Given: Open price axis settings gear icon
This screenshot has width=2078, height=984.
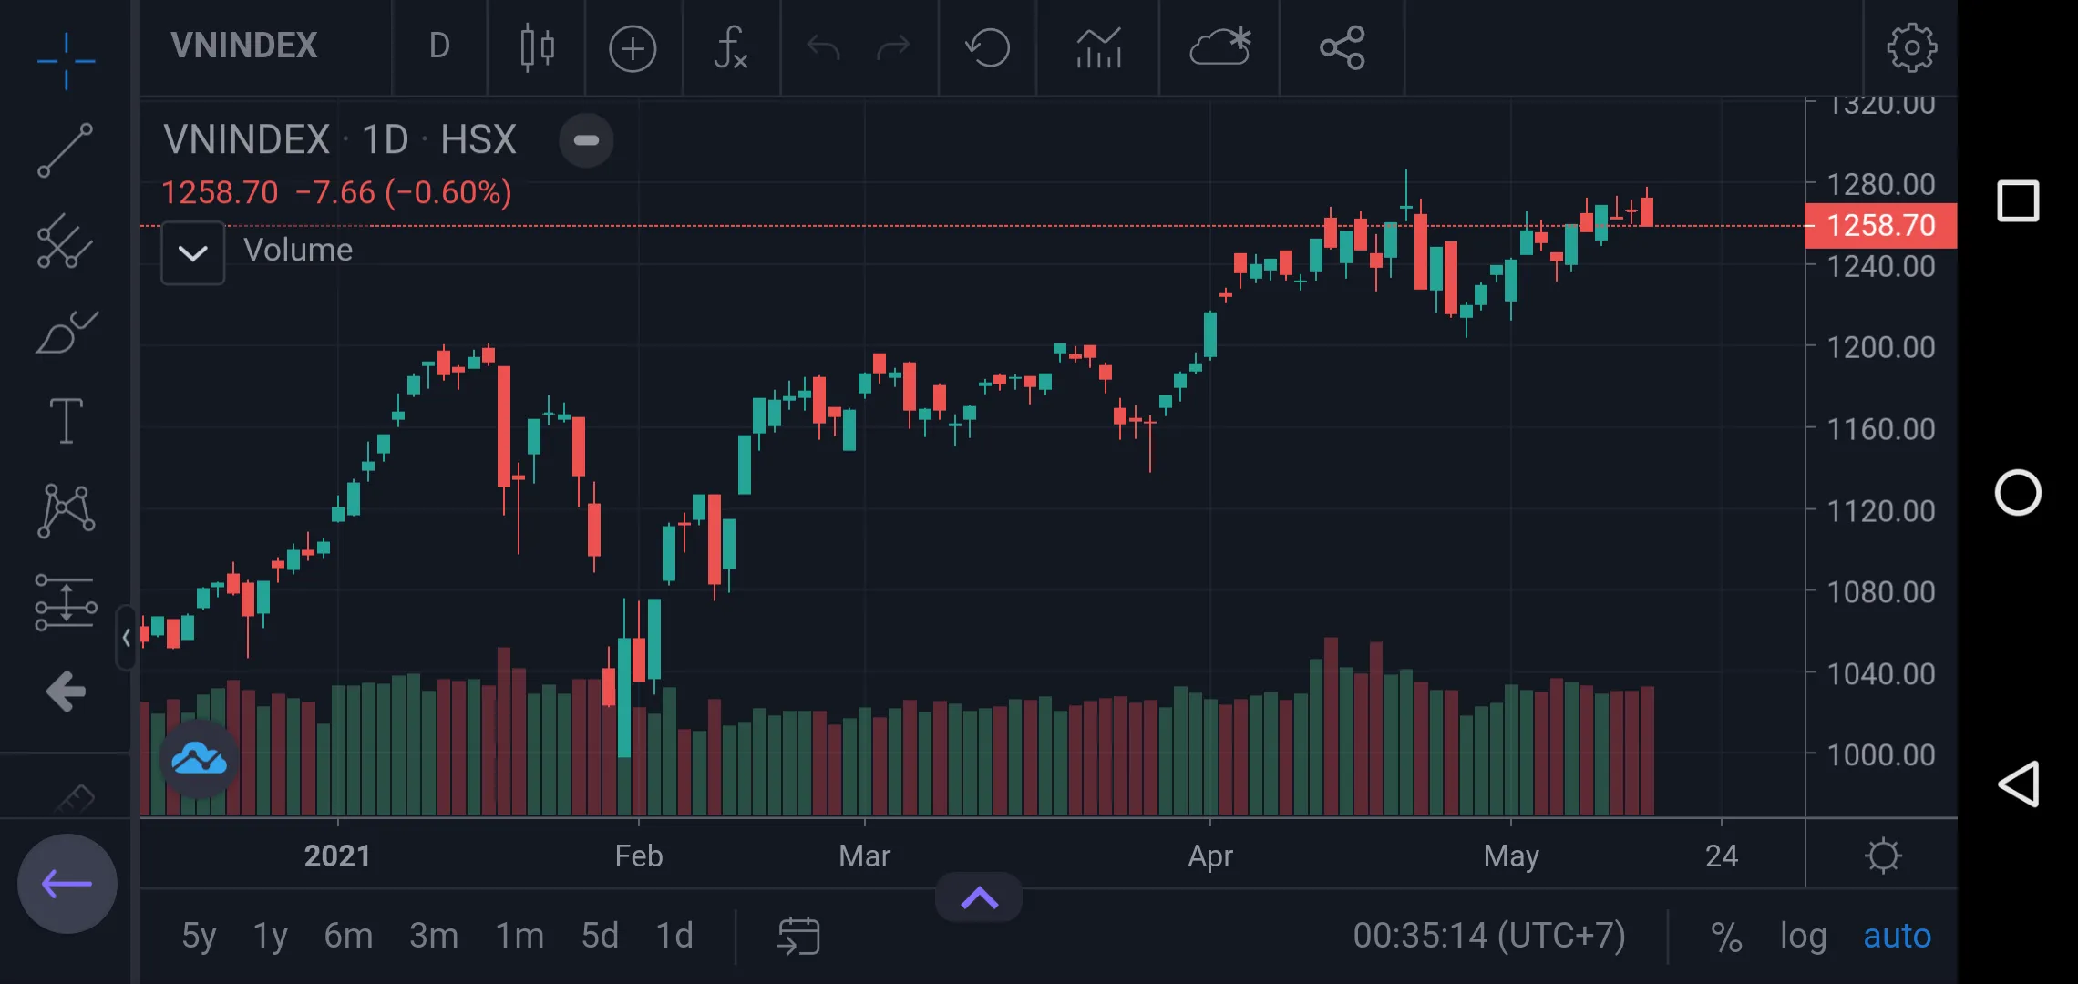Looking at the screenshot, I should tap(1883, 856).
